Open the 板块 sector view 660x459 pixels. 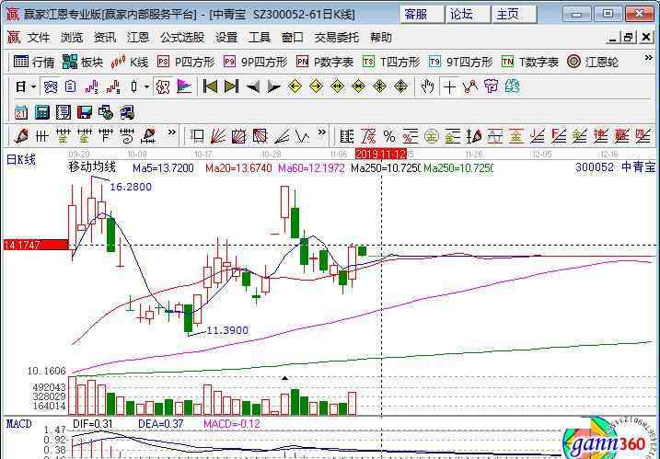tap(83, 63)
